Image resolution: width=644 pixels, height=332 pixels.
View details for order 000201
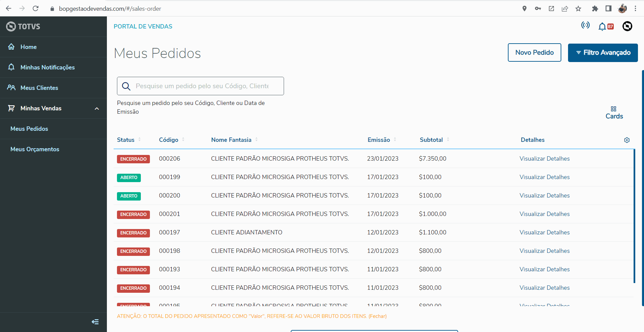click(x=545, y=214)
